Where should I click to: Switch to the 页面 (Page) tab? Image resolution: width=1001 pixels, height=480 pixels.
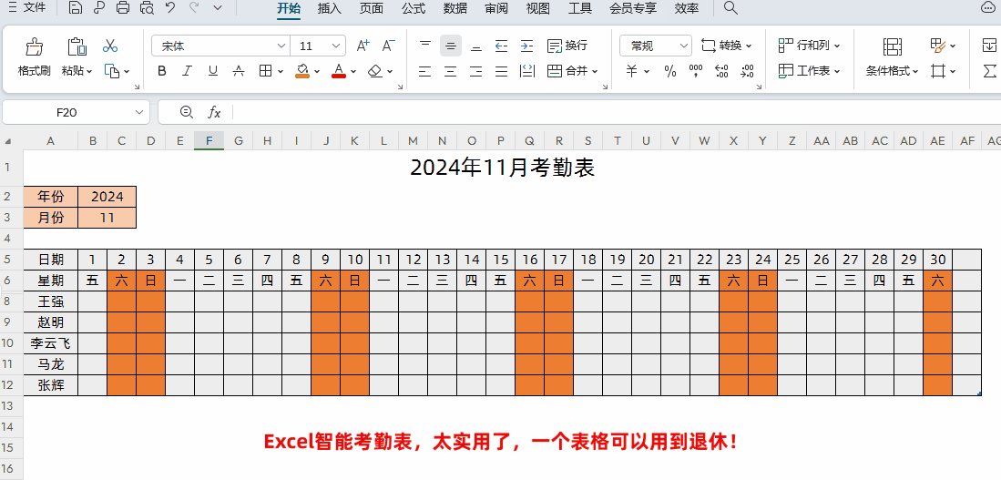coord(372,8)
